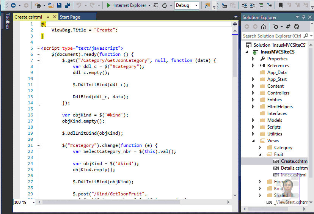Click the editor horizontal scrollbar
The image size is (314, 214).
pos(111,202)
